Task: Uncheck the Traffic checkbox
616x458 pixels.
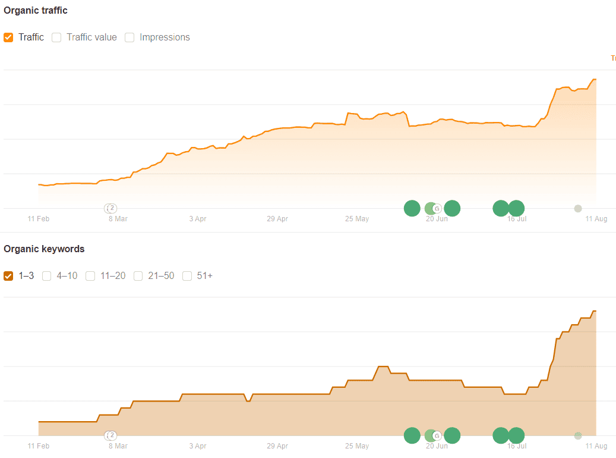Action: click(8, 37)
